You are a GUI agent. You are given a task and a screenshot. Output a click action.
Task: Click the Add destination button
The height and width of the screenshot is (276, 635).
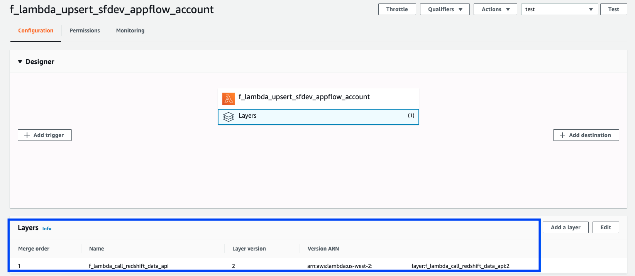click(586, 135)
